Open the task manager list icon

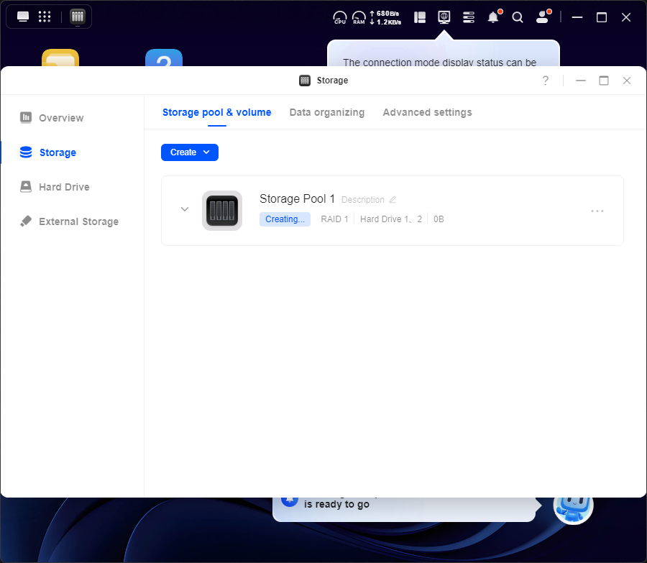[469, 17]
